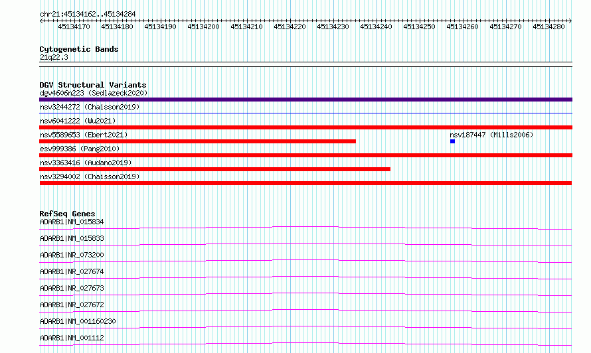Screen dimensions: 591x353
Task: Click ruler position 45134170
Action: pos(74,27)
